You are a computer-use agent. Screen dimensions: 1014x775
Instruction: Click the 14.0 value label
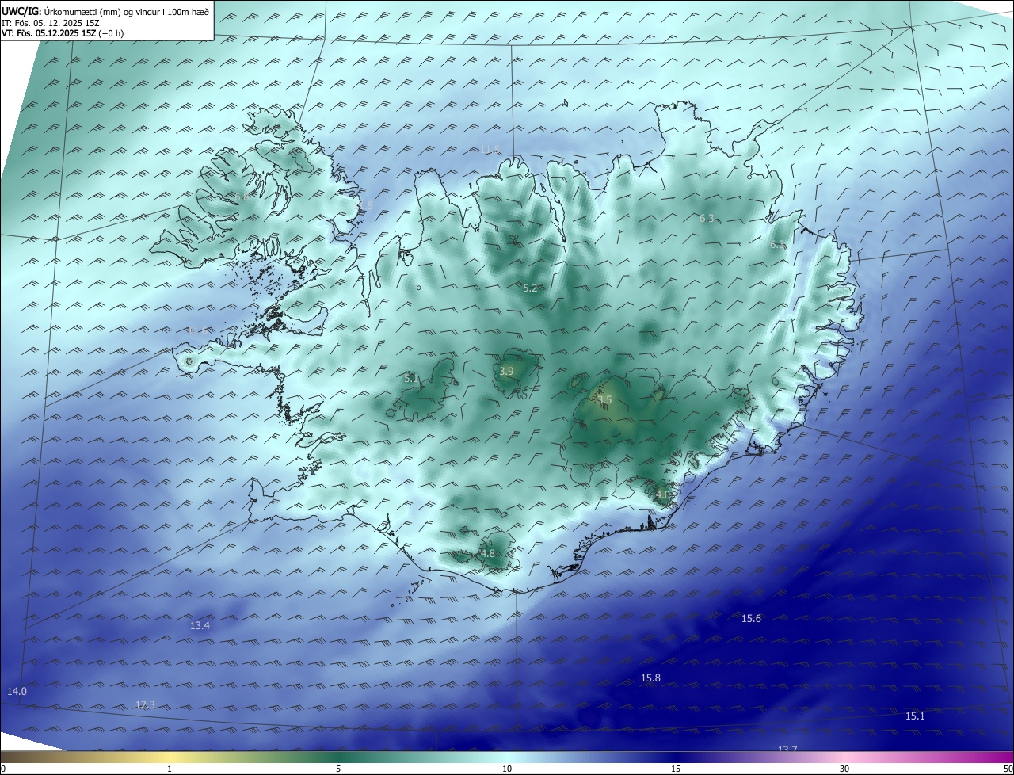click(x=17, y=691)
